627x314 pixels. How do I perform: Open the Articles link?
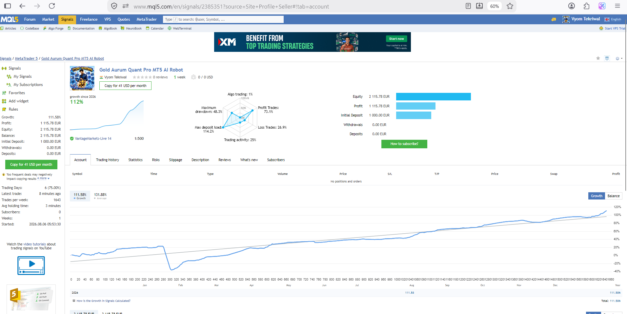(9, 29)
